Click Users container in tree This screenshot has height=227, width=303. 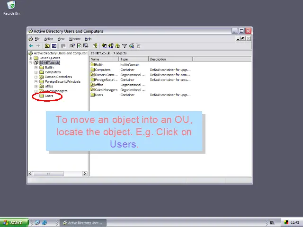[49, 96]
